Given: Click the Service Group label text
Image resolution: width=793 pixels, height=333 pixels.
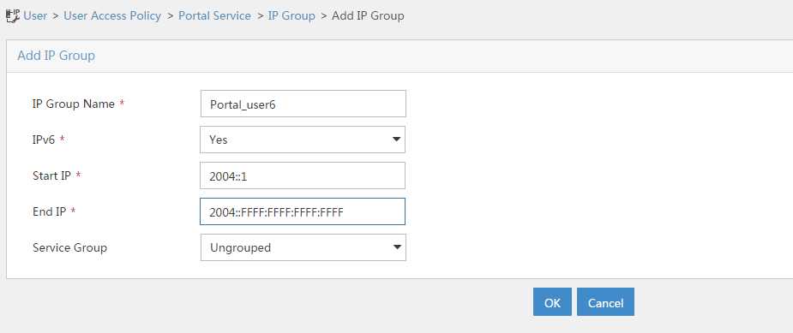Looking at the screenshot, I should pyautogui.click(x=69, y=247).
